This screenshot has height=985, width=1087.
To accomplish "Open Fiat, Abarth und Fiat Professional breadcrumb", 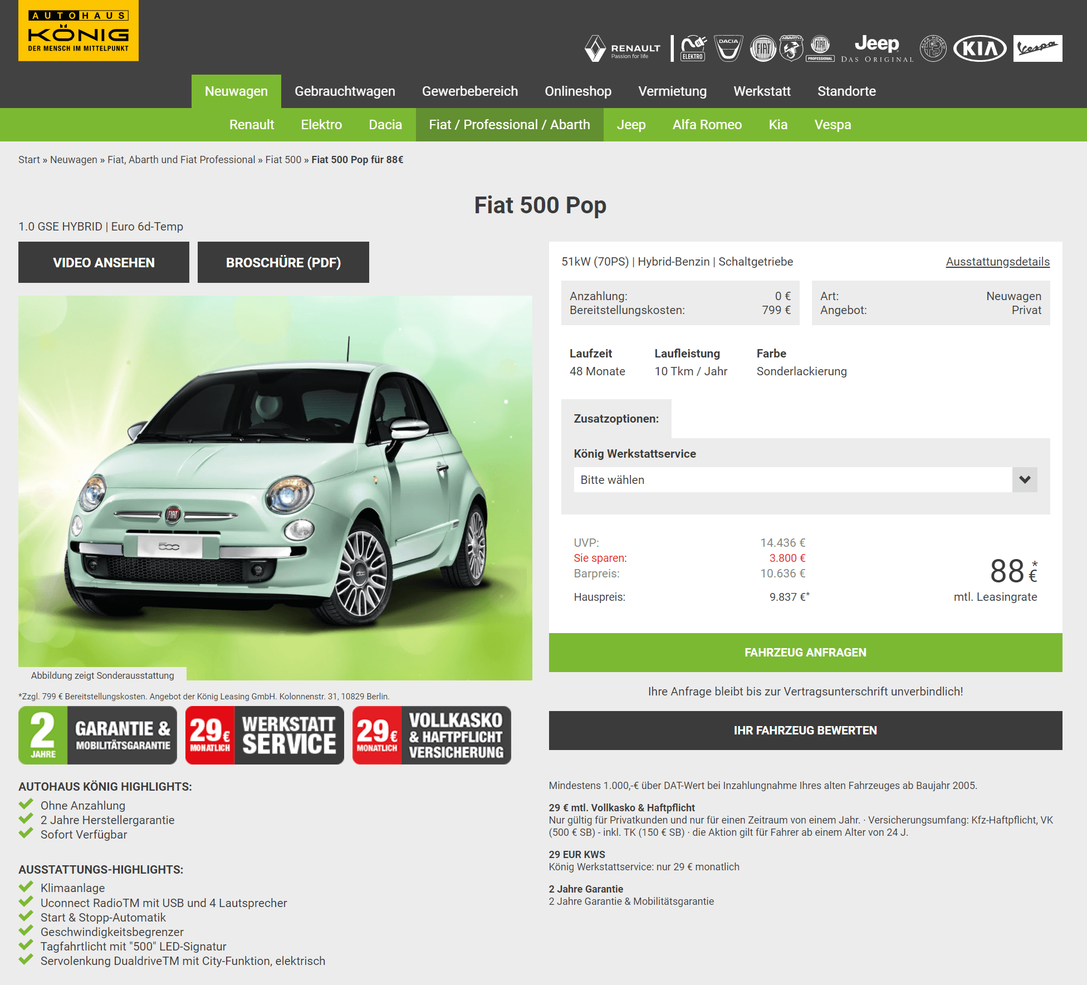I will [x=181, y=160].
